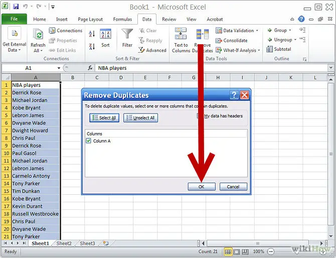Sort Z to A descending
Image resolution: width=336 pixels, height=258 pixels.
(x=92, y=46)
